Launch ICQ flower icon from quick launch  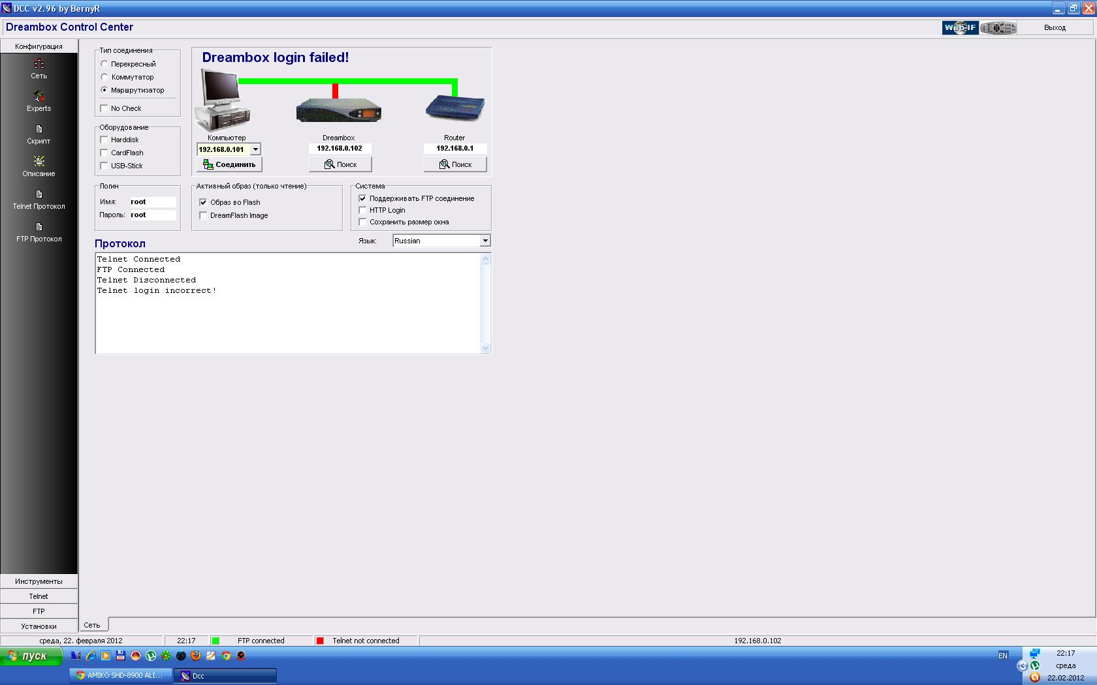166,656
